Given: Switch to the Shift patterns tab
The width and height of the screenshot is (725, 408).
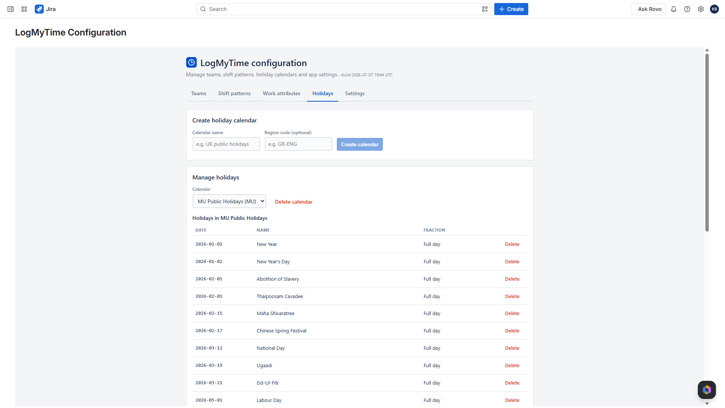Looking at the screenshot, I should pos(234,93).
